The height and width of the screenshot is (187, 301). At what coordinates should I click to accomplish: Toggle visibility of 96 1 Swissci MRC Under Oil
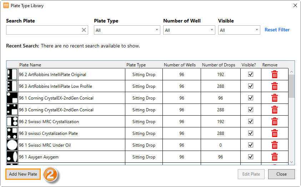tap(251, 145)
